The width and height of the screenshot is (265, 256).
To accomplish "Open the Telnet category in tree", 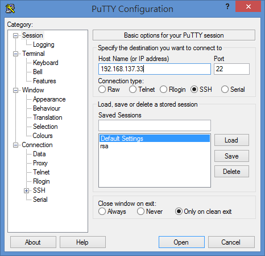I will 42,172.
